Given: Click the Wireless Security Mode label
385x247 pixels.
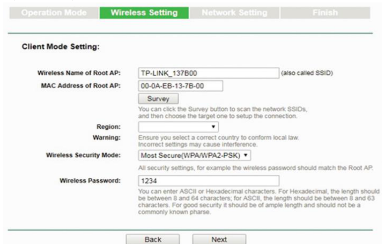Looking at the screenshot, I should pos(83,155).
